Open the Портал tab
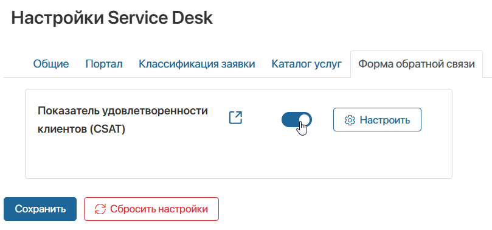Image resolution: width=492 pixels, height=230 pixels. (x=104, y=64)
